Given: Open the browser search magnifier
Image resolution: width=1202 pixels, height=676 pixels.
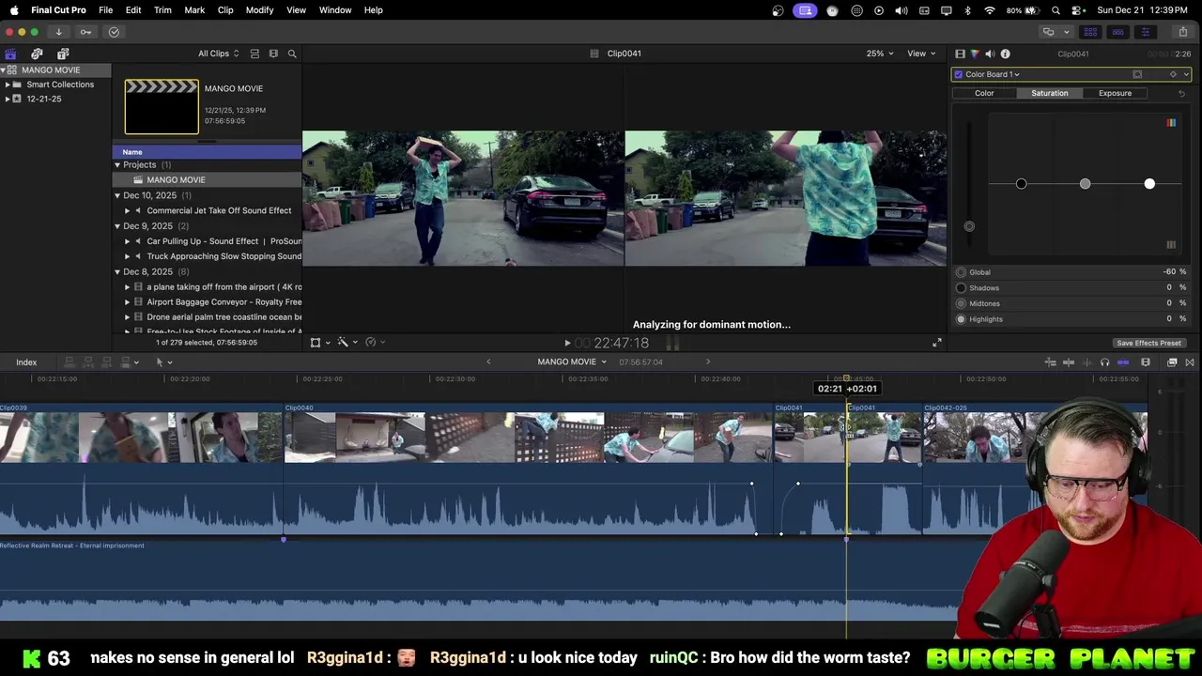Looking at the screenshot, I should pos(292,54).
